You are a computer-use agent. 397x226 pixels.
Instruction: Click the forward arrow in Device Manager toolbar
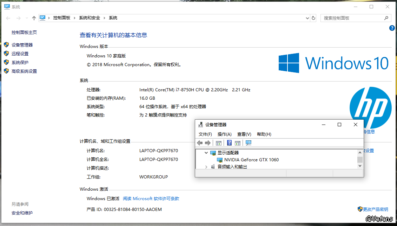point(208,143)
